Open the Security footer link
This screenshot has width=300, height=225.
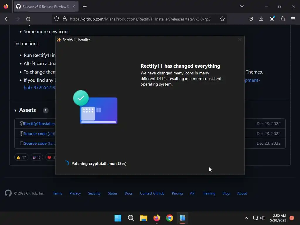[94, 193]
